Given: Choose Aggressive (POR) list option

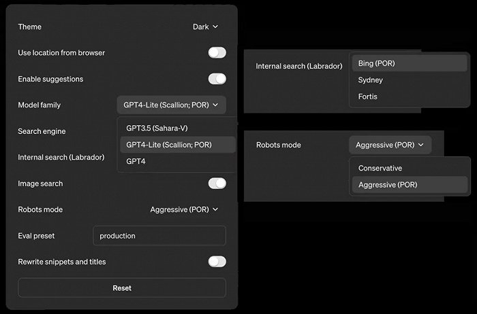Looking at the screenshot, I should (388, 185).
